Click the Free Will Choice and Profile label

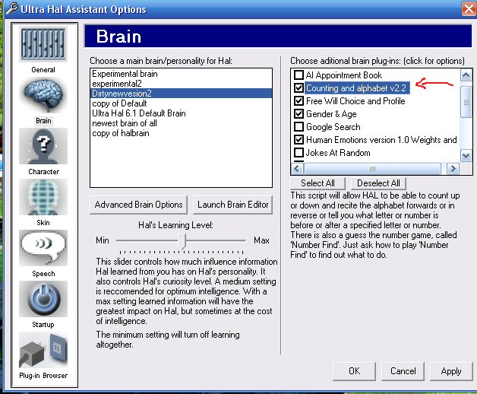tap(355, 101)
